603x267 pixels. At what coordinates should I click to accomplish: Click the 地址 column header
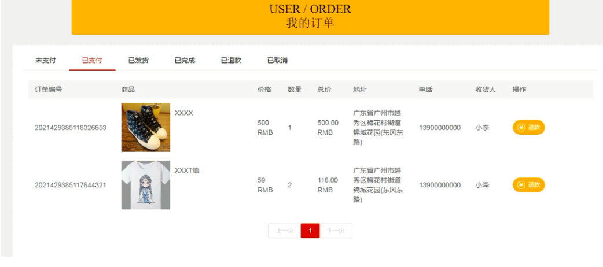pyautogui.click(x=360, y=90)
